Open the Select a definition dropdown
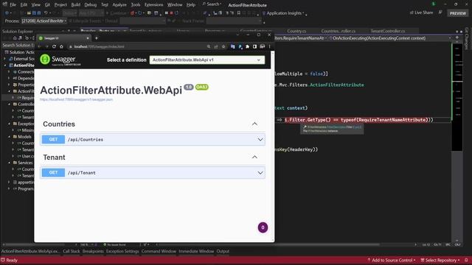The image size is (472, 265). point(207,60)
